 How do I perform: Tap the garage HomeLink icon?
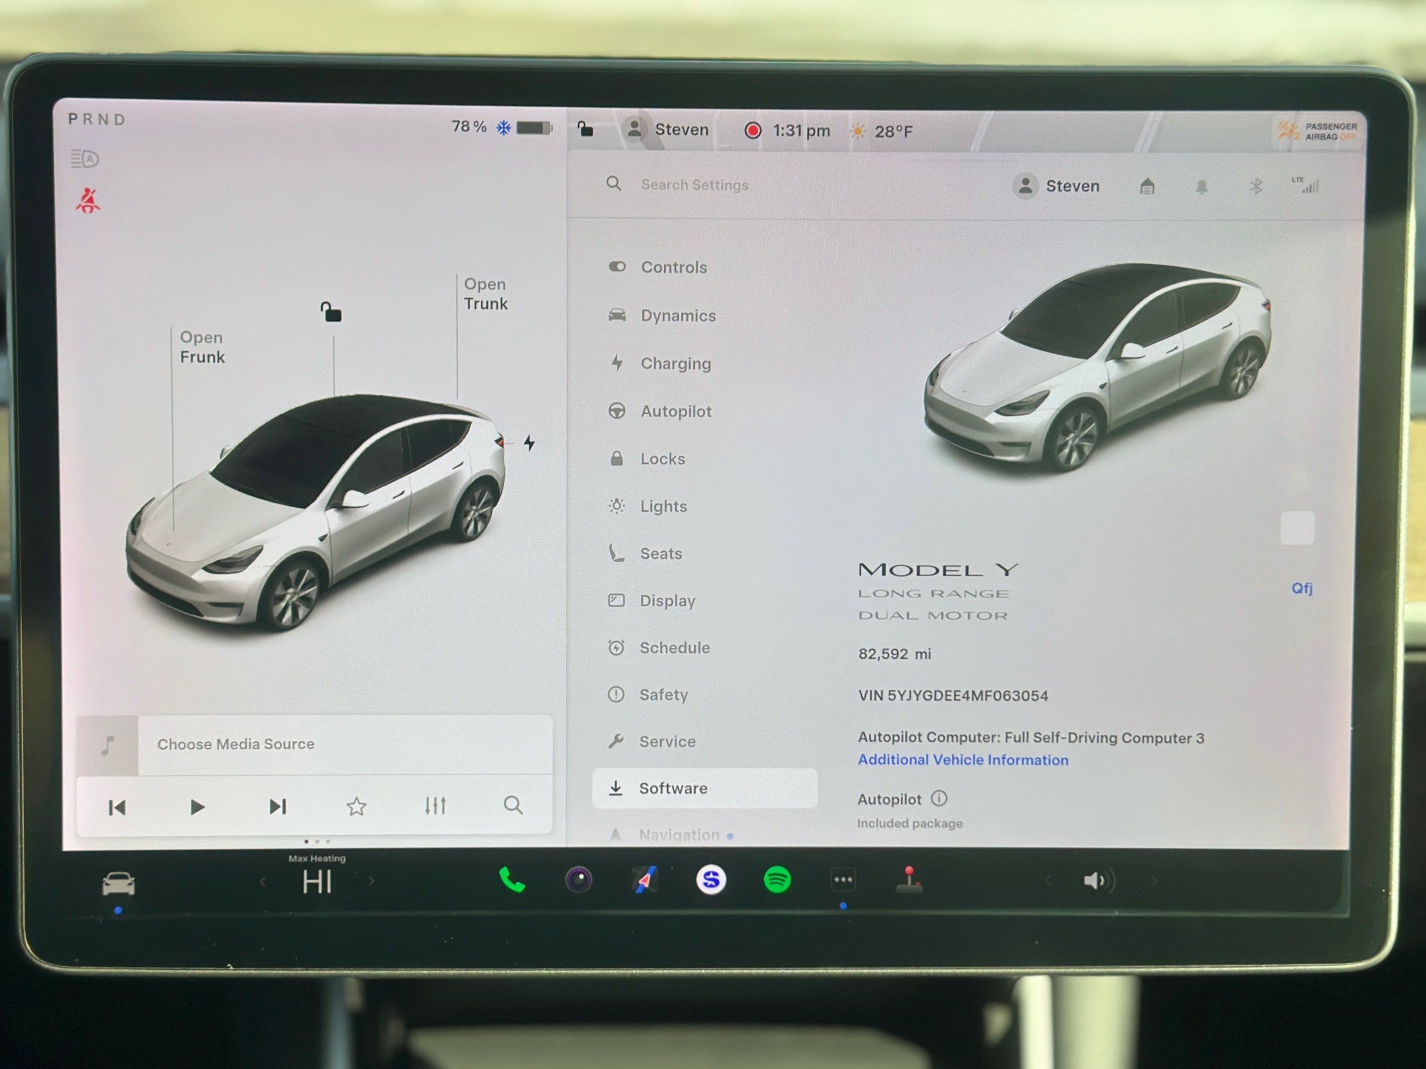click(1147, 187)
